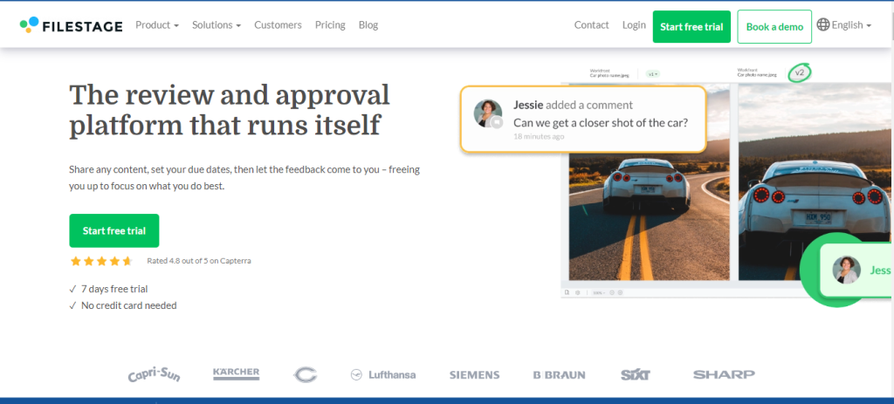Open the Customers page
The height and width of the screenshot is (404, 894).
(x=278, y=25)
